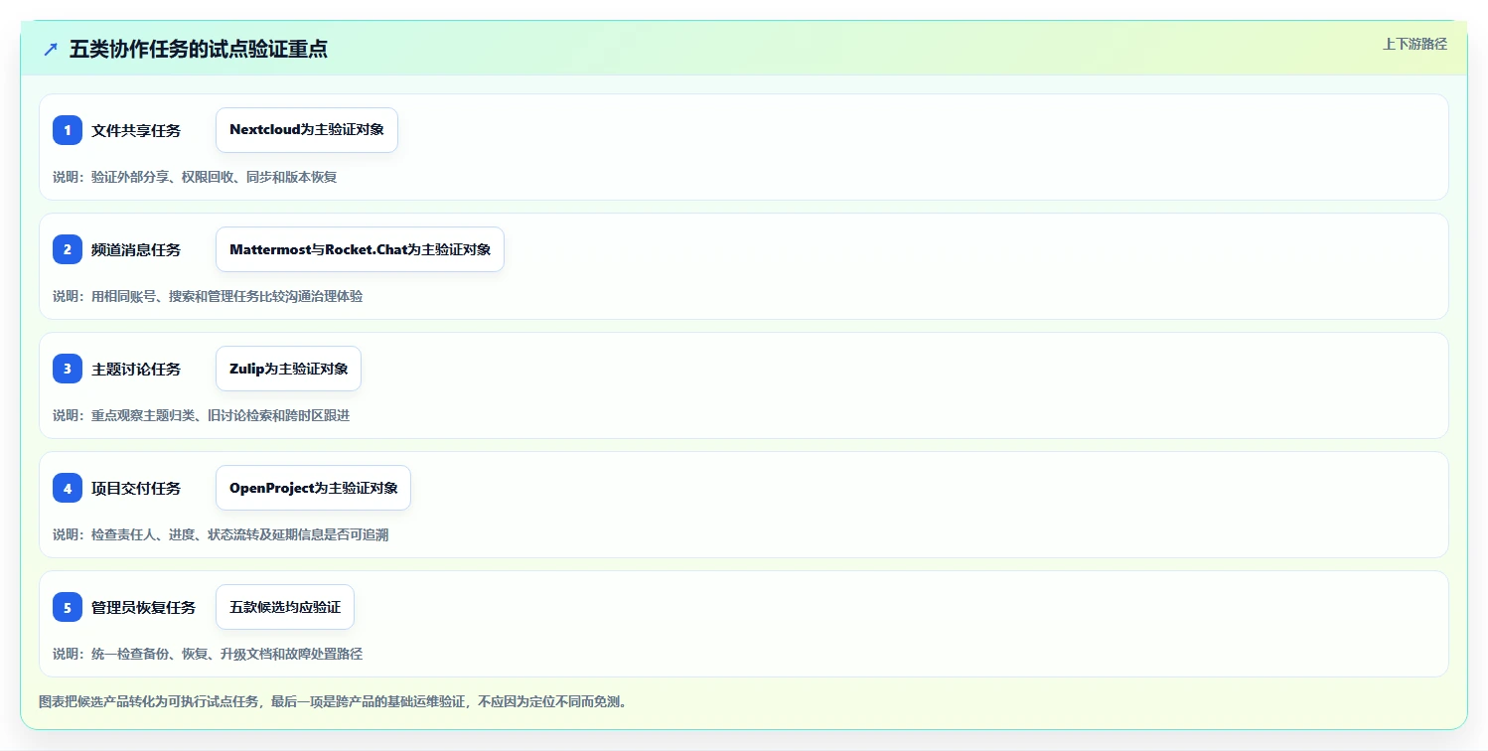Click the note 重点观察主题归类、旧讨论检索和跨时区跟进
The height and width of the screenshot is (751, 1488).
[221, 415]
